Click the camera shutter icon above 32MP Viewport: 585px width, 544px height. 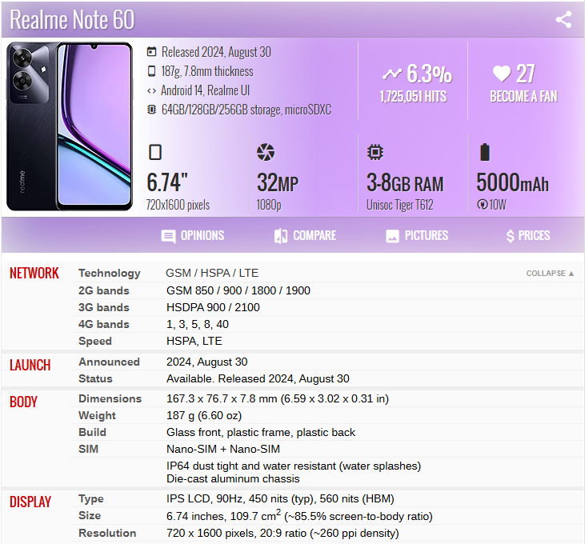(266, 152)
